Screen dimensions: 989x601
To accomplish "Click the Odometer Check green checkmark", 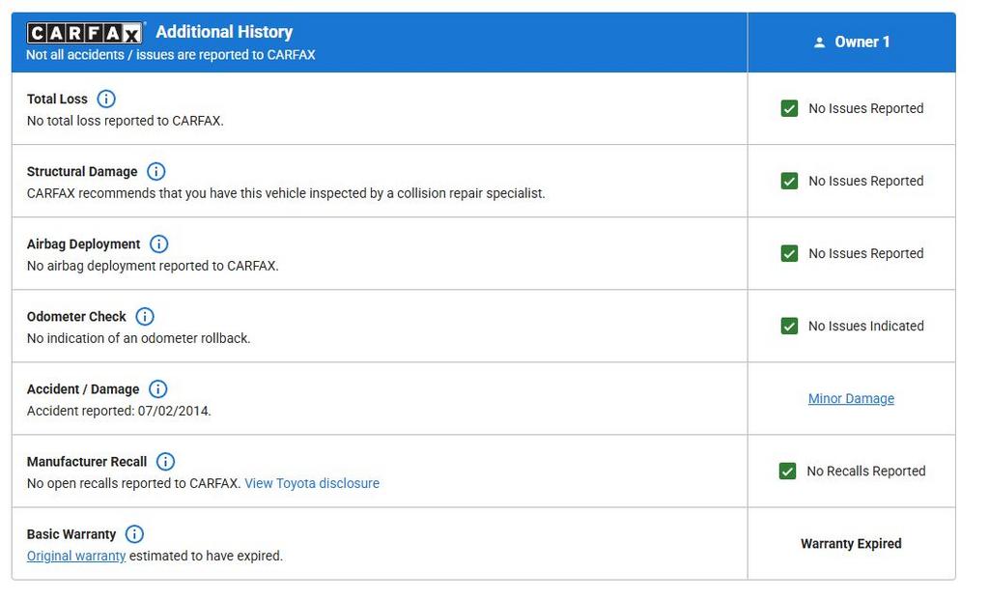I will click(x=789, y=326).
